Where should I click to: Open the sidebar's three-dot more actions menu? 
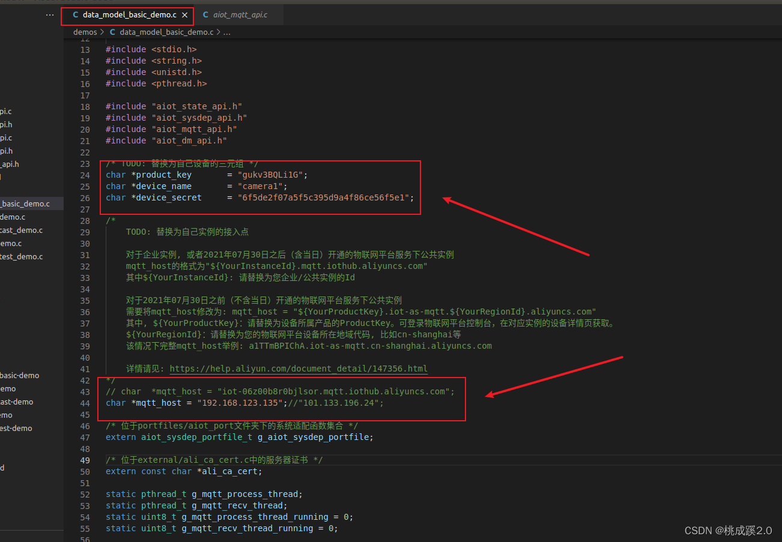pyautogui.click(x=50, y=15)
